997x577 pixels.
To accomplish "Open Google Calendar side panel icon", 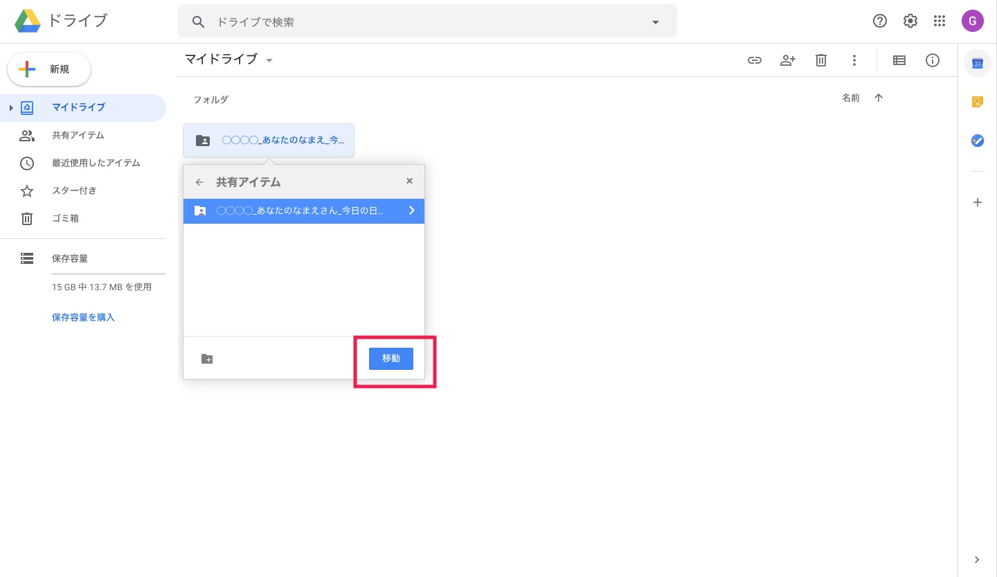I will (978, 63).
